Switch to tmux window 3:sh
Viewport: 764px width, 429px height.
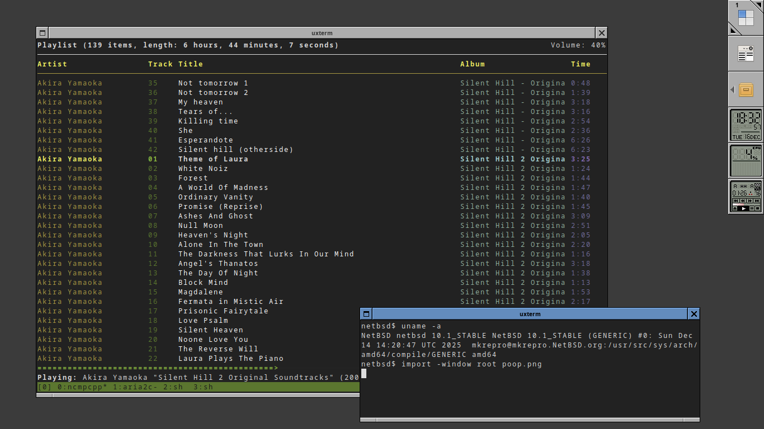point(203,387)
